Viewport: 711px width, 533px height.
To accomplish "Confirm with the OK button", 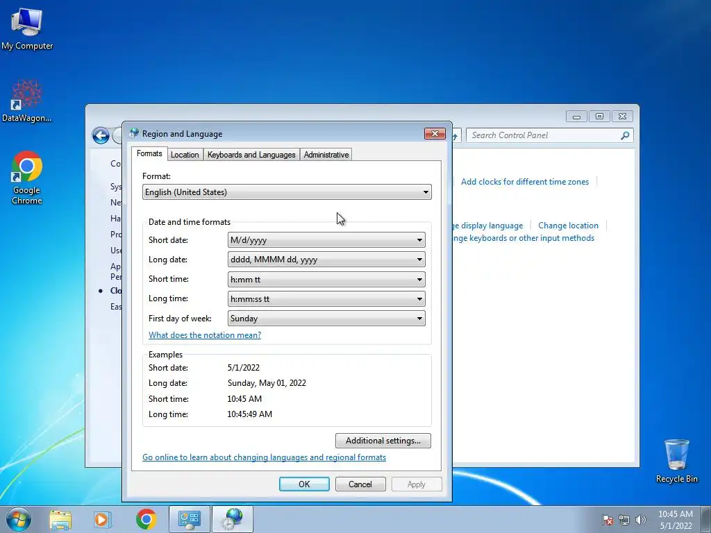I will 304,484.
